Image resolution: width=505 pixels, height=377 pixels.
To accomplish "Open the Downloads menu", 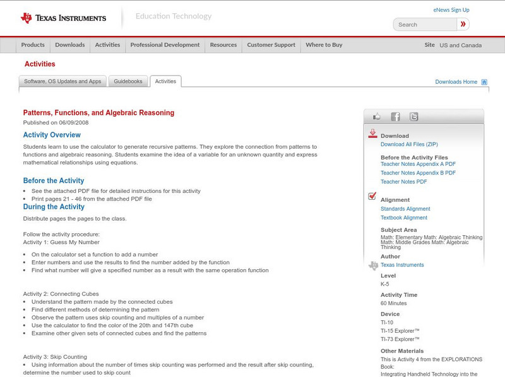I will 70,45.
